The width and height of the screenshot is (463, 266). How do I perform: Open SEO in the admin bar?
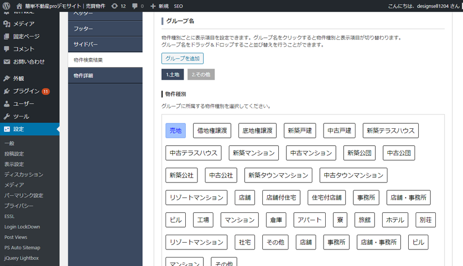coord(178,6)
